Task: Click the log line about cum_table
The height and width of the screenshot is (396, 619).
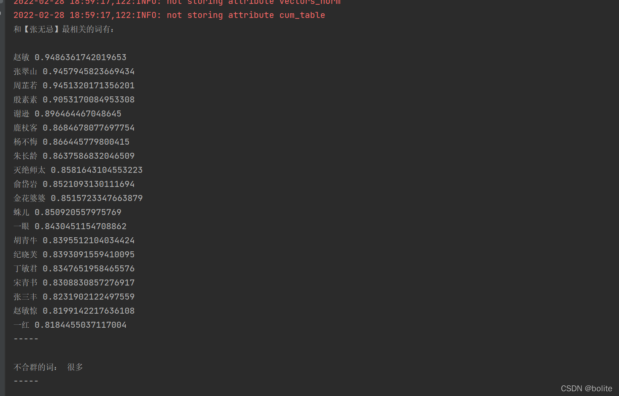Action: (169, 15)
